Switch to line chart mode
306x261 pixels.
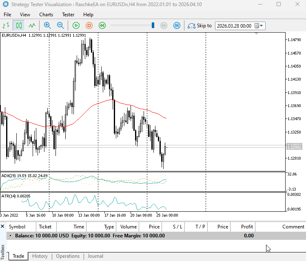(x=32, y=26)
